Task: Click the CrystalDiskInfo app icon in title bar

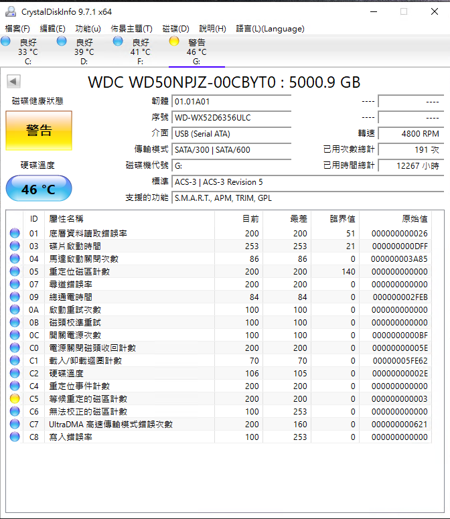Action: point(11,11)
